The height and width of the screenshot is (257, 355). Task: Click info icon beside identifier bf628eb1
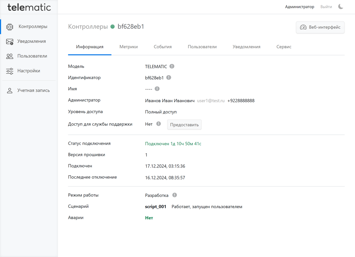pyautogui.click(x=169, y=78)
